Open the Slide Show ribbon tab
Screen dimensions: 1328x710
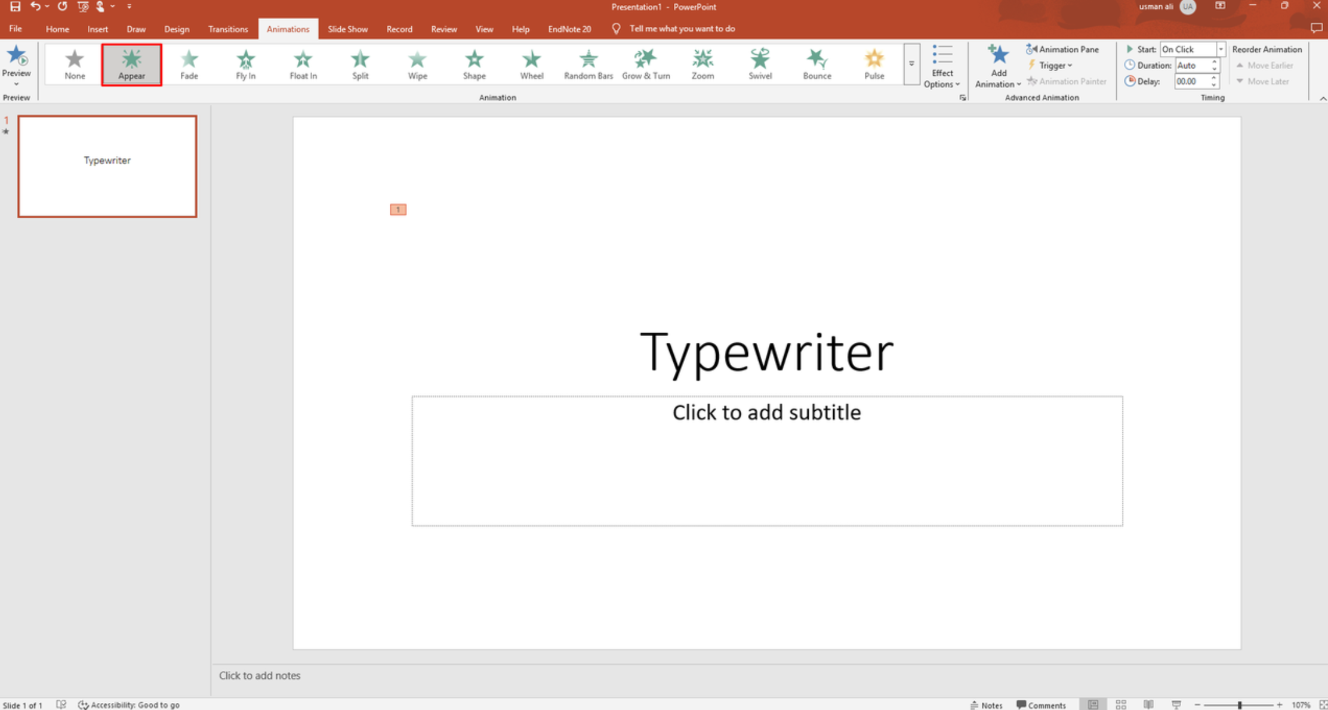click(347, 29)
